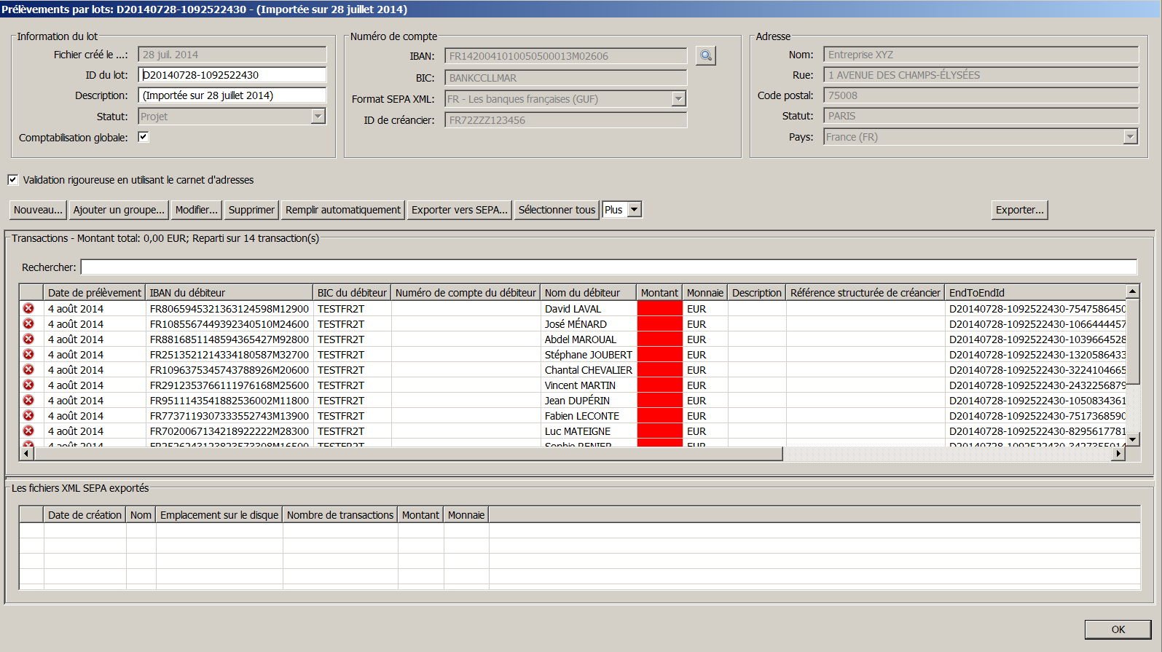
Task: Click the error icon beside David LAVAL
Action: 28,309
